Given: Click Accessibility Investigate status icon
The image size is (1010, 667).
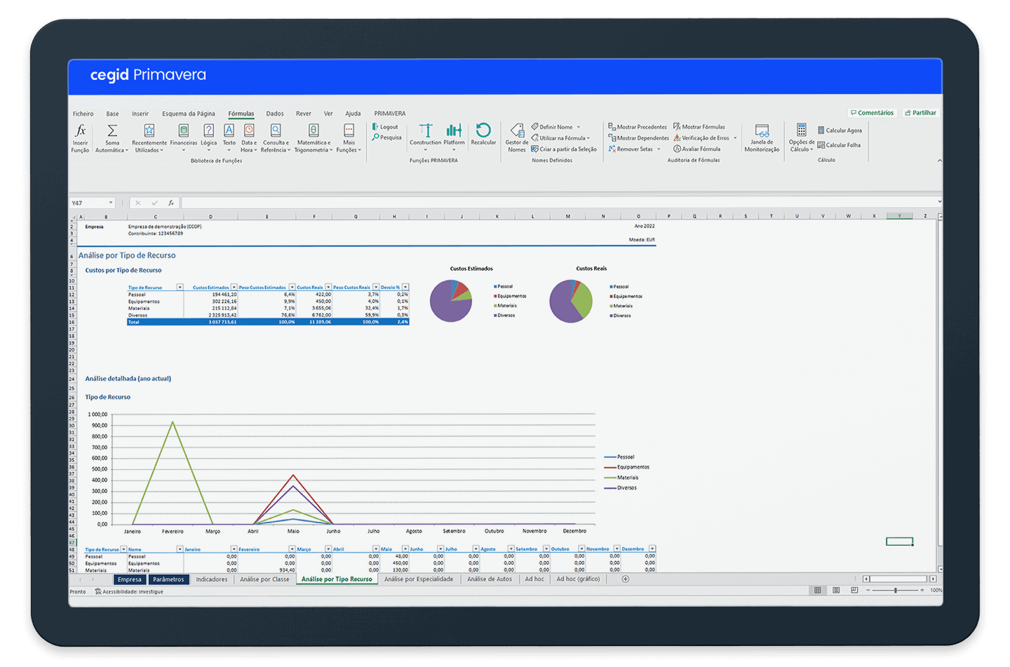Looking at the screenshot, I should pyautogui.click(x=98, y=592).
